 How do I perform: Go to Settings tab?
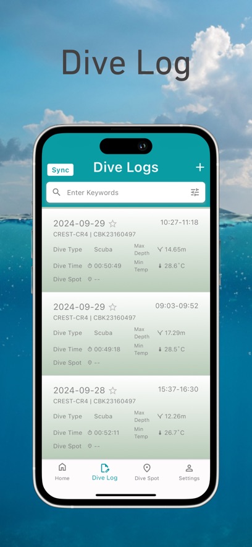[189, 472]
